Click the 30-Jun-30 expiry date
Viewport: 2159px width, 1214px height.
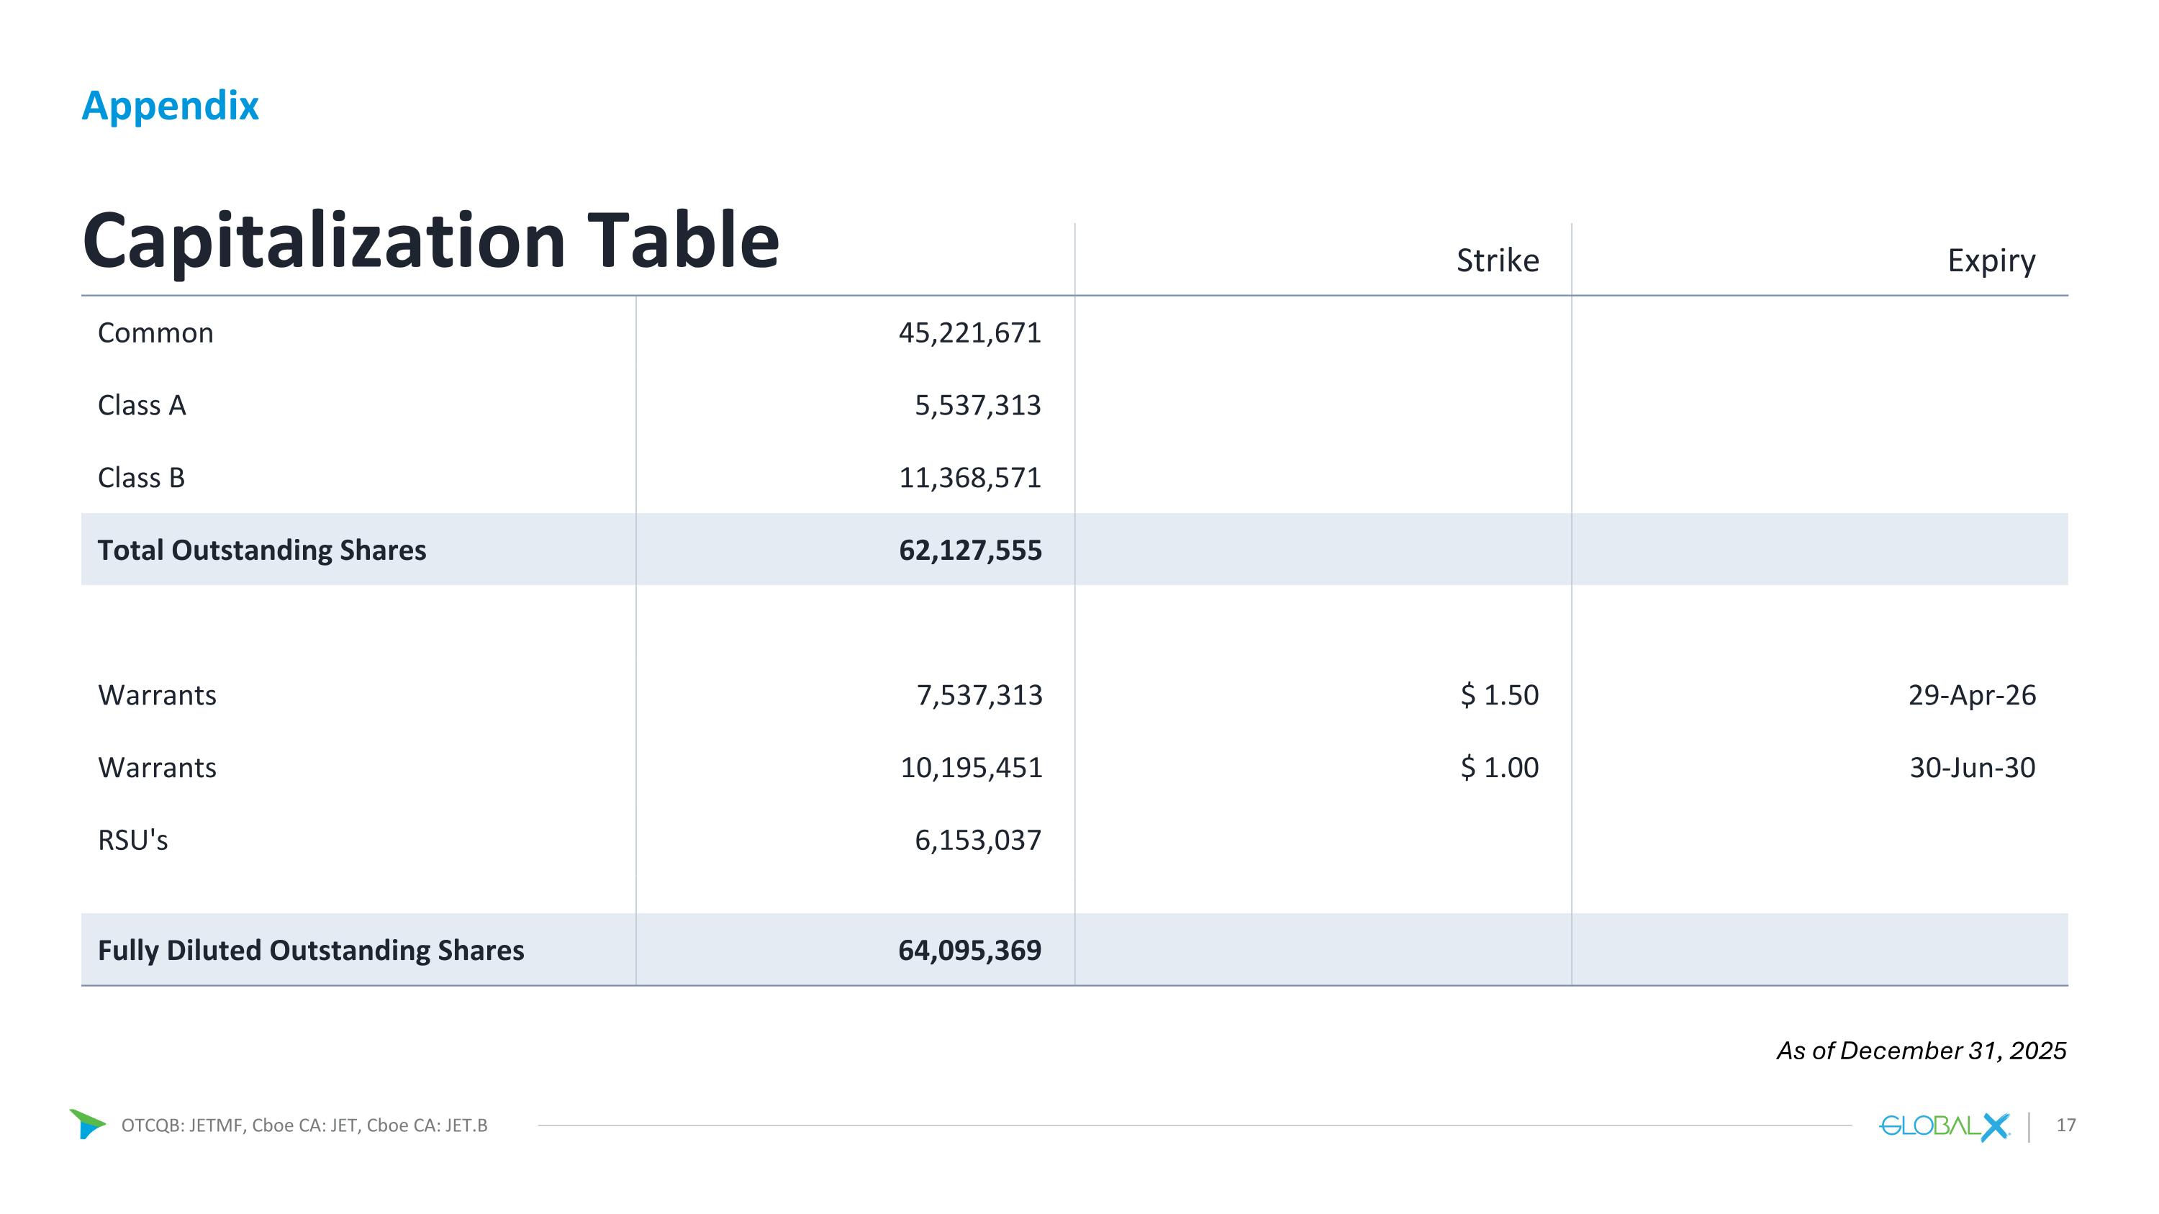point(1971,767)
